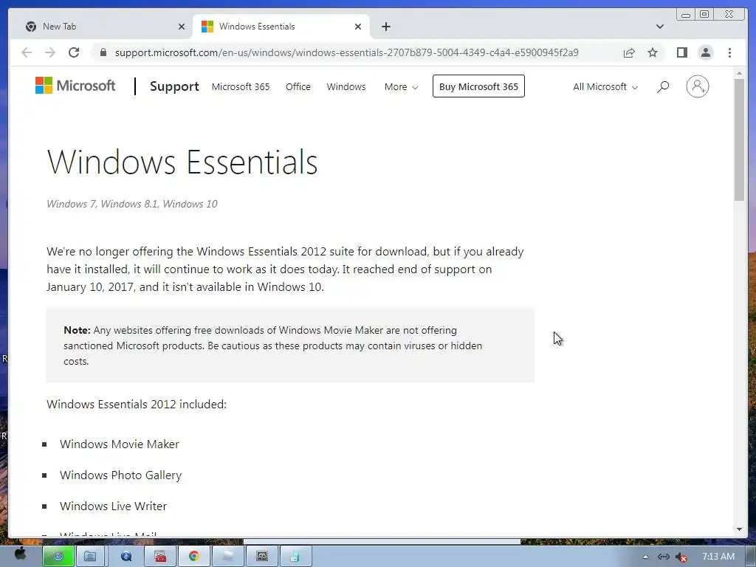The image size is (756, 567).
Task: Click the address bar URL
Action: (347, 52)
